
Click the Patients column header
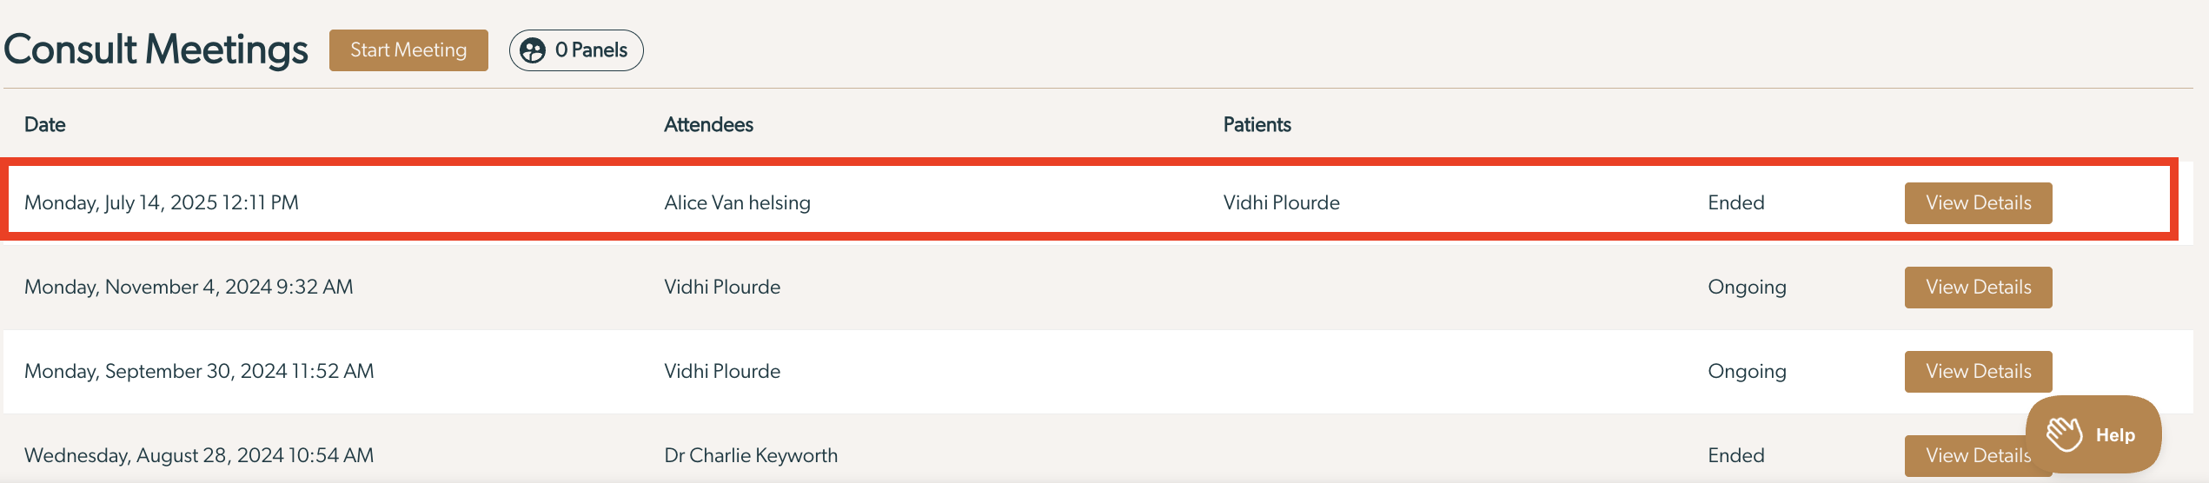pyautogui.click(x=1257, y=124)
